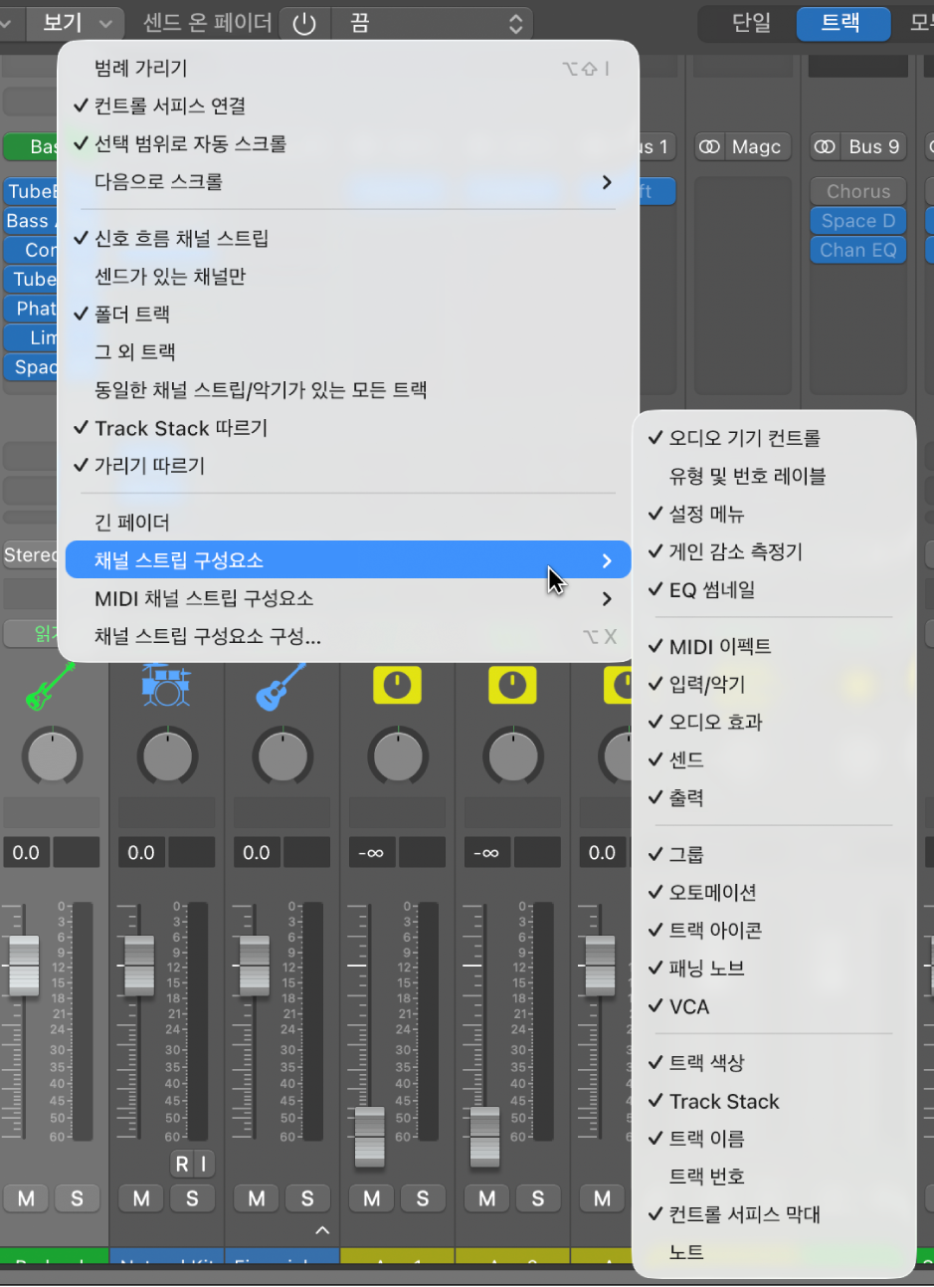The width and height of the screenshot is (934, 1287).
Task: Click the R record button on drum channel
Action: click(x=182, y=1164)
